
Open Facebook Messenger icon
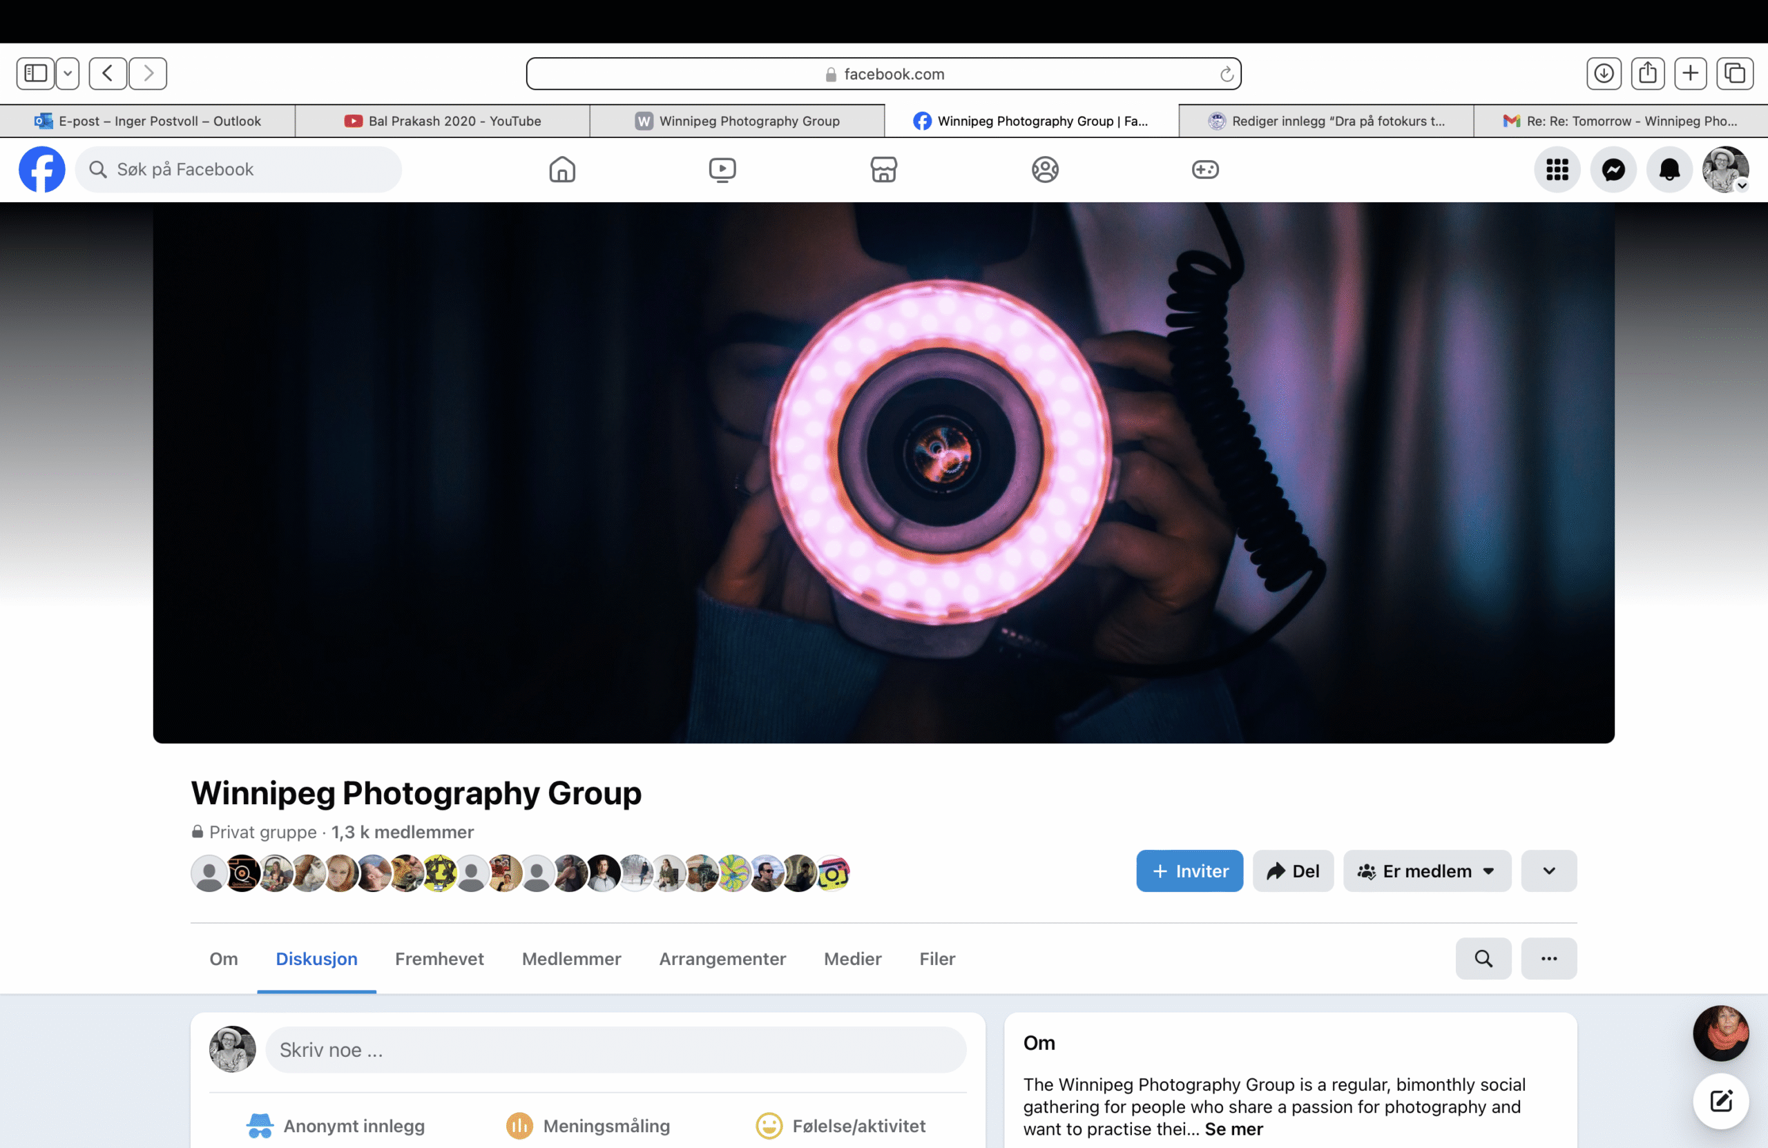(1613, 169)
